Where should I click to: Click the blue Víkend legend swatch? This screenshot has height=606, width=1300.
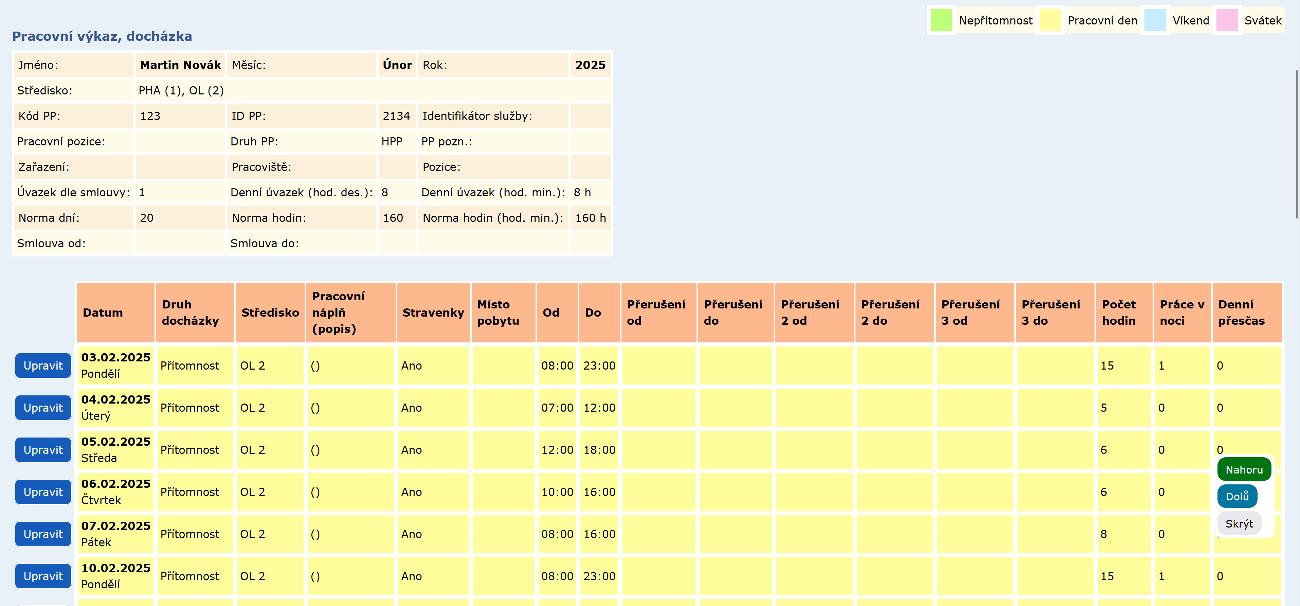1155,20
